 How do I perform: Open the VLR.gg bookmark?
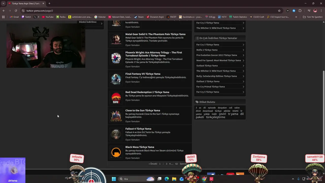point(210,17)
